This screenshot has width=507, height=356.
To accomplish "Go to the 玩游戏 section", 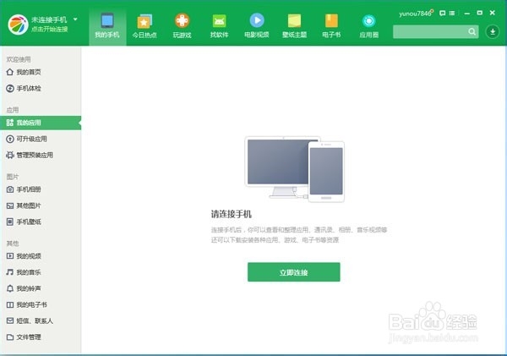I will pyautogui.click(x=182, y=26).
